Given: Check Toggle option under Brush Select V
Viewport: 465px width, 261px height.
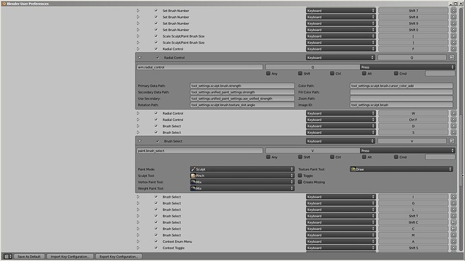Looking at the screenshot, I should [300, 176].
